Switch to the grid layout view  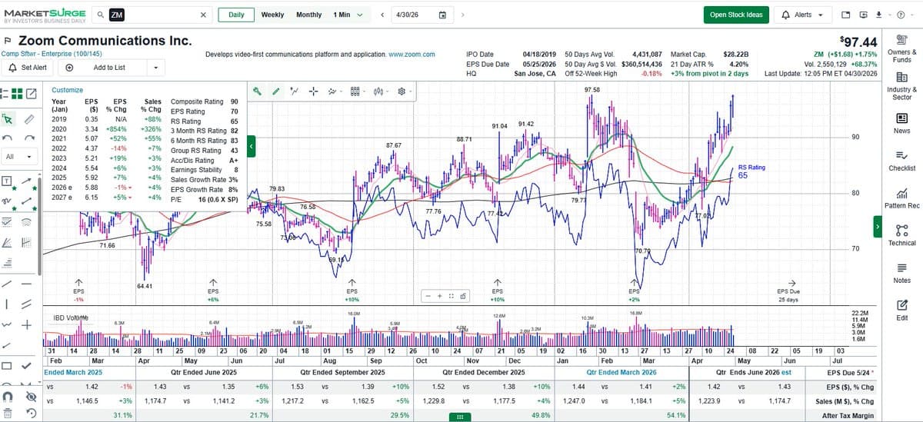(18, 95)
